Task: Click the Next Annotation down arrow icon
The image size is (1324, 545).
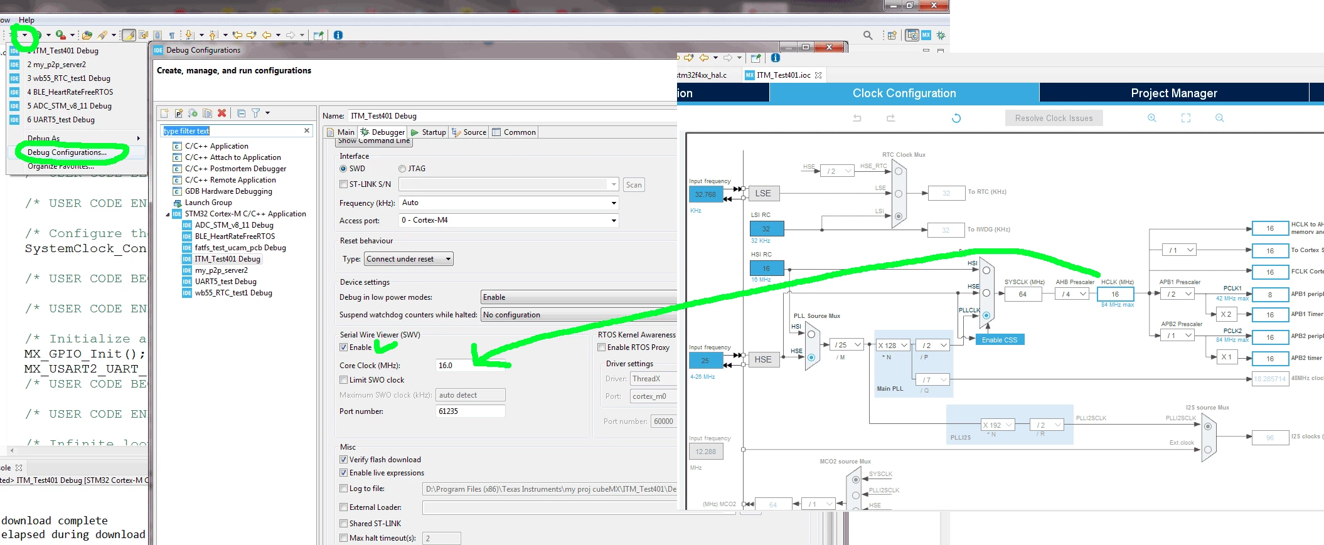Action: click(189, 35)
